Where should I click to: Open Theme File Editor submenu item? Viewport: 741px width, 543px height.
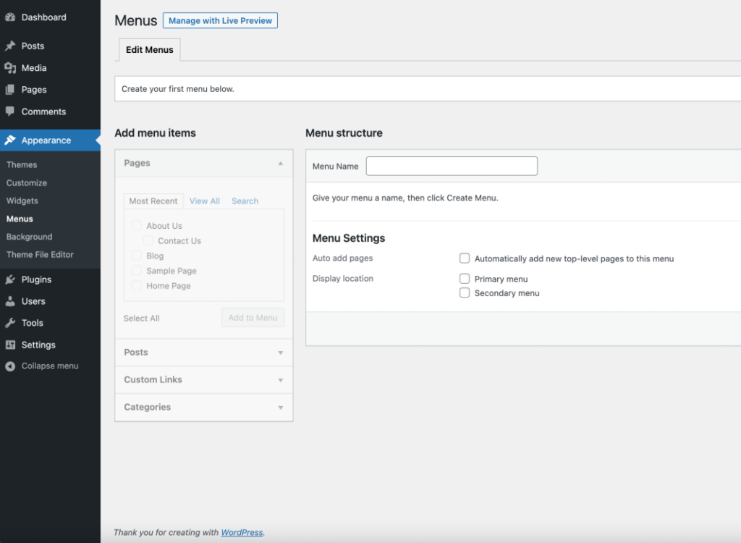[x=40, y=254]
